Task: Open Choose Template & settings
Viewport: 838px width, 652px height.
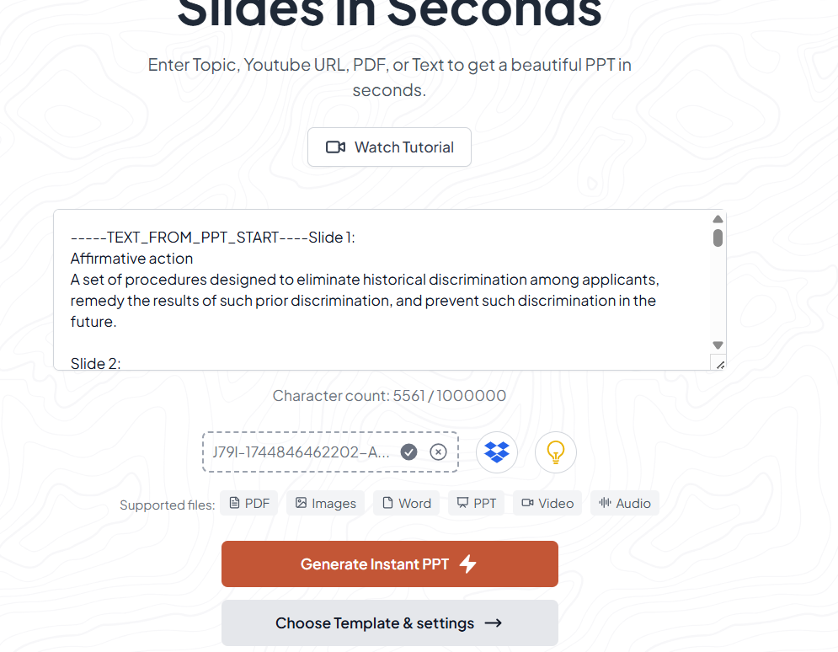Action: click(389, 623)
